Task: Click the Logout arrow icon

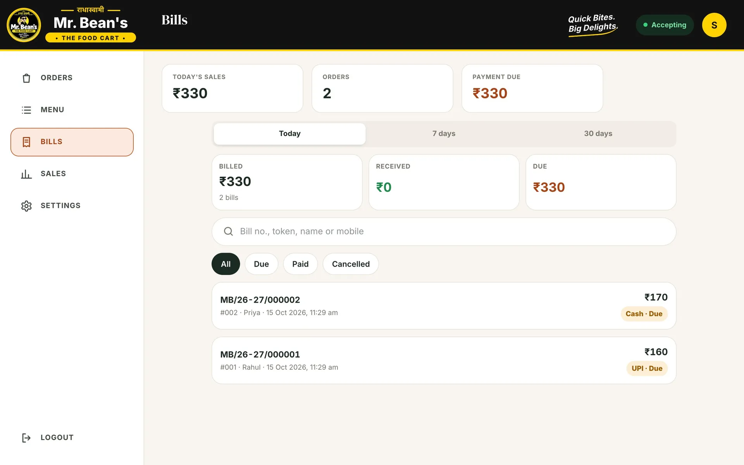Action: (26, 438)
